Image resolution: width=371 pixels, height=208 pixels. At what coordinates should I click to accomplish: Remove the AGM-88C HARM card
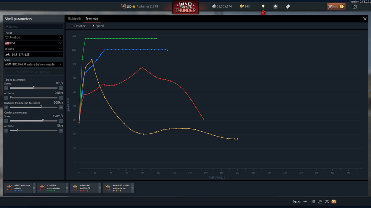tap(132, 188)
